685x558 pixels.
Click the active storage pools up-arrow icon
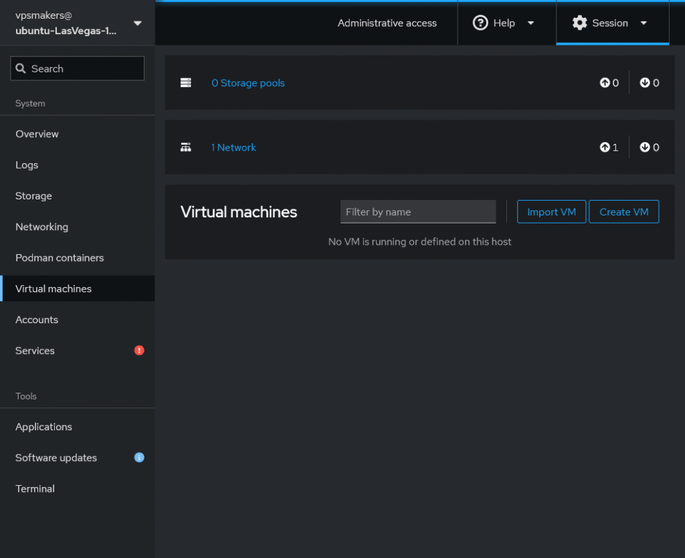[605, 82]
